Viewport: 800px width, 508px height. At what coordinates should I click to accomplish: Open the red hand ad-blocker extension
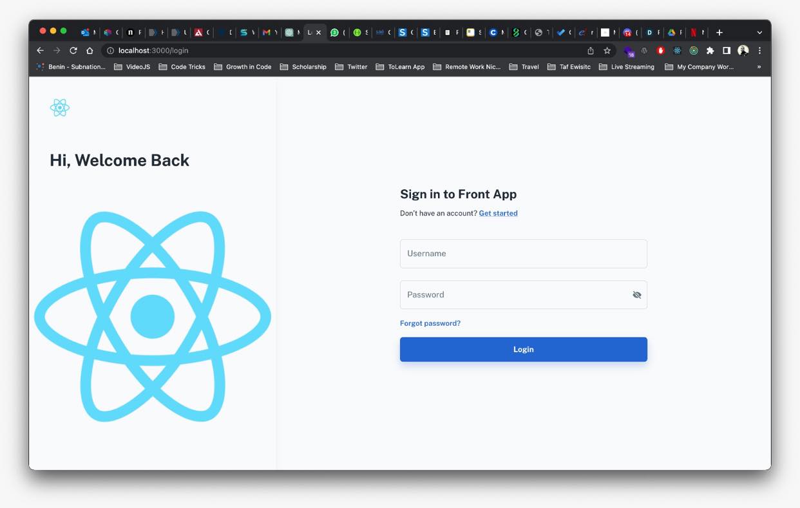pyautogui.click(x=660, y=50)
